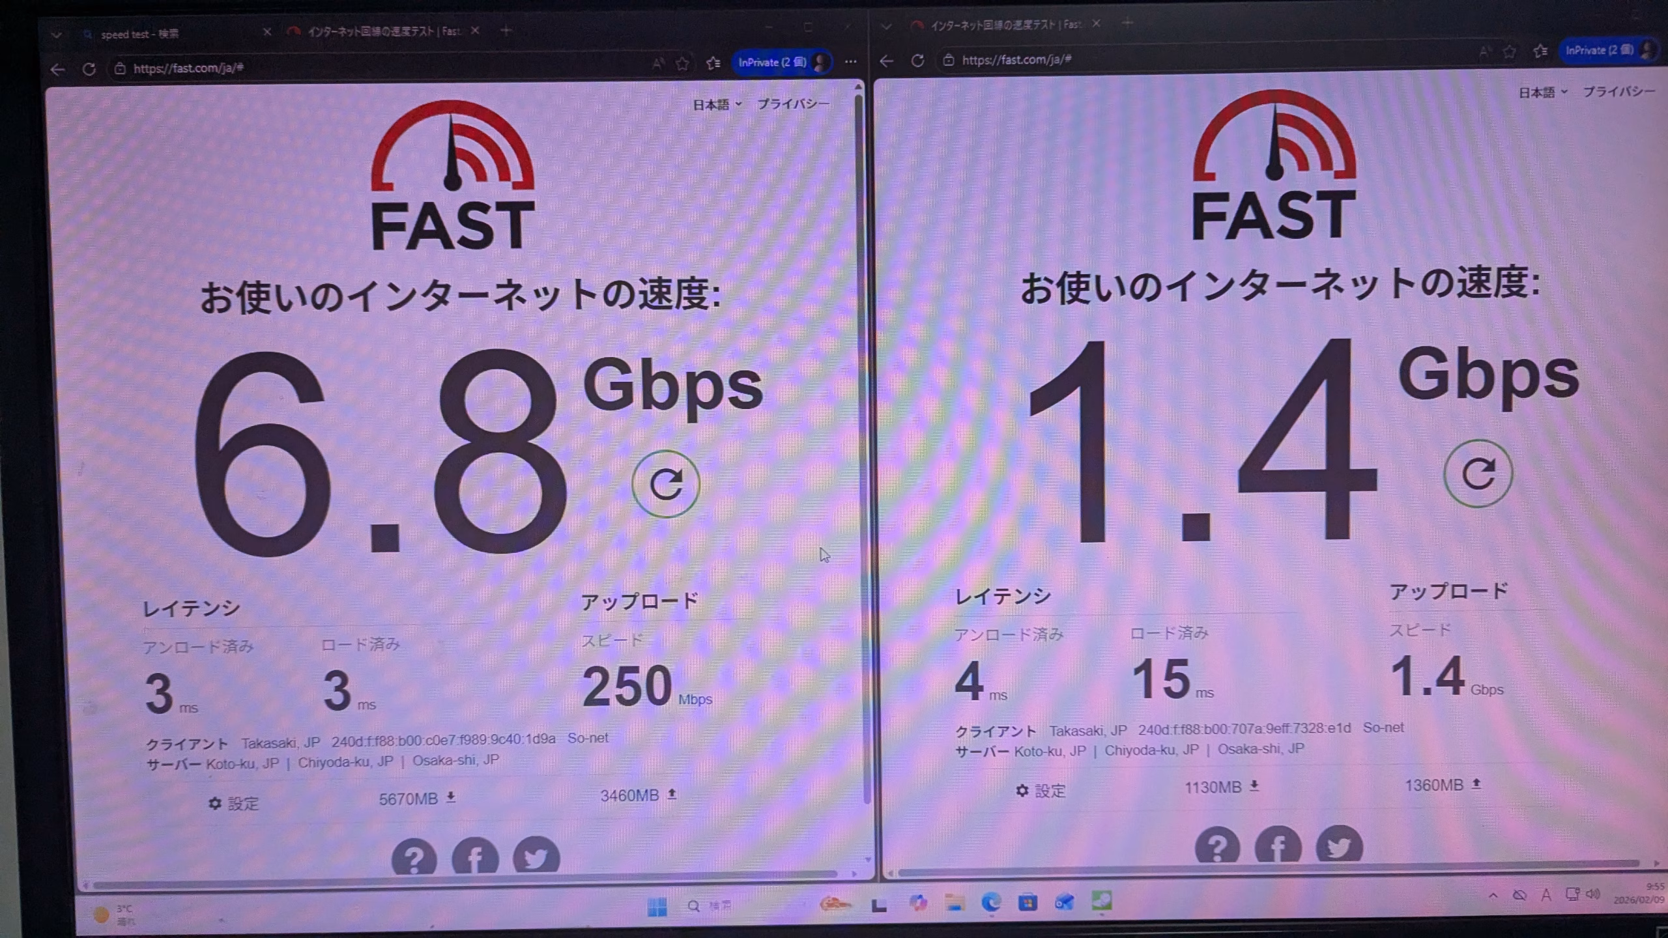Open 設定 settings in the right window
This screenshot has height=938, width=1668.
(x=1041, y=791)
